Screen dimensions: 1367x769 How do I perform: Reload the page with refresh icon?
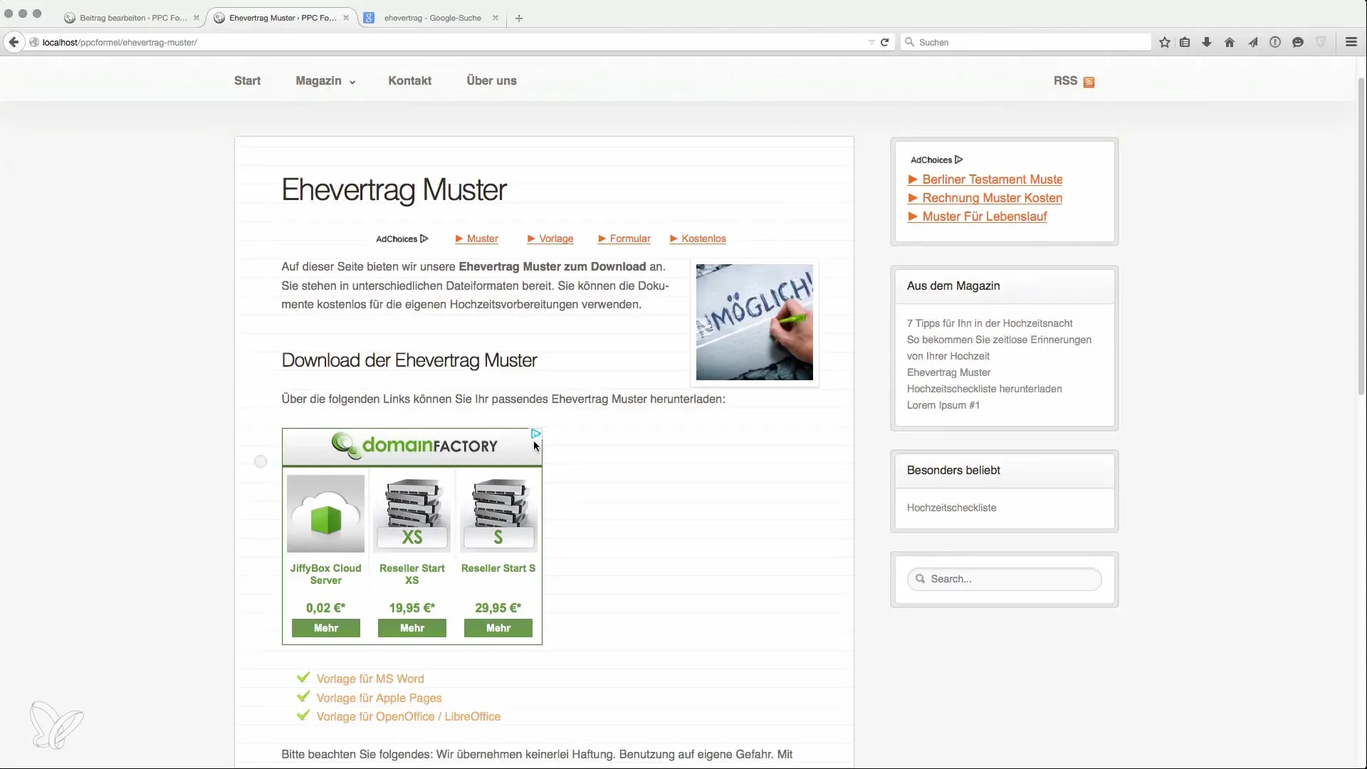tap(884, 42)
